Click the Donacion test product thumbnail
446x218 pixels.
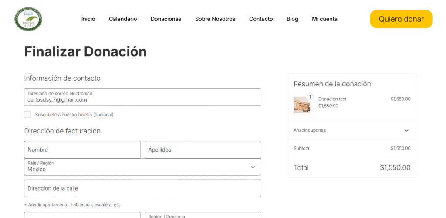(301, 105)
